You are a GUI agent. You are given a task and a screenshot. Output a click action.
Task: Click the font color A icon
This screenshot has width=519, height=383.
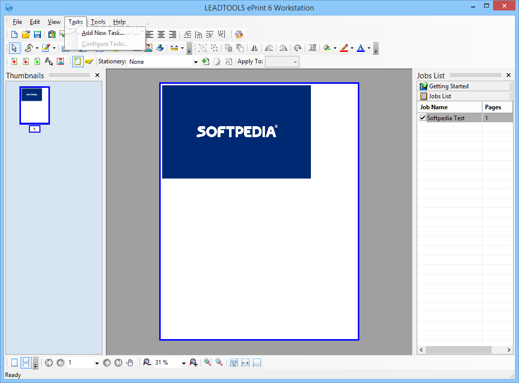[361, 48]
